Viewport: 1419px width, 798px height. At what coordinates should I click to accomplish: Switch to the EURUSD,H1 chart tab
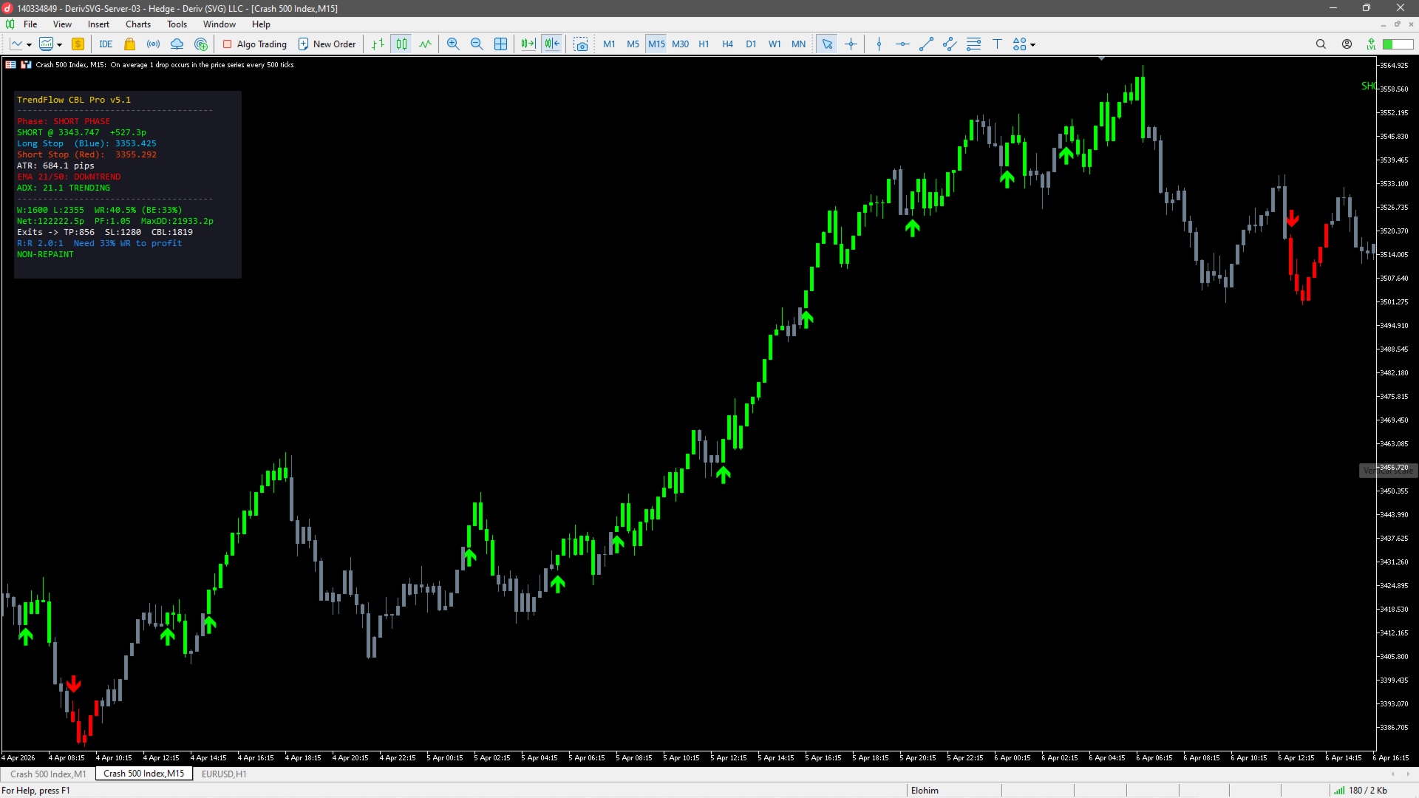tap(224, 774)
